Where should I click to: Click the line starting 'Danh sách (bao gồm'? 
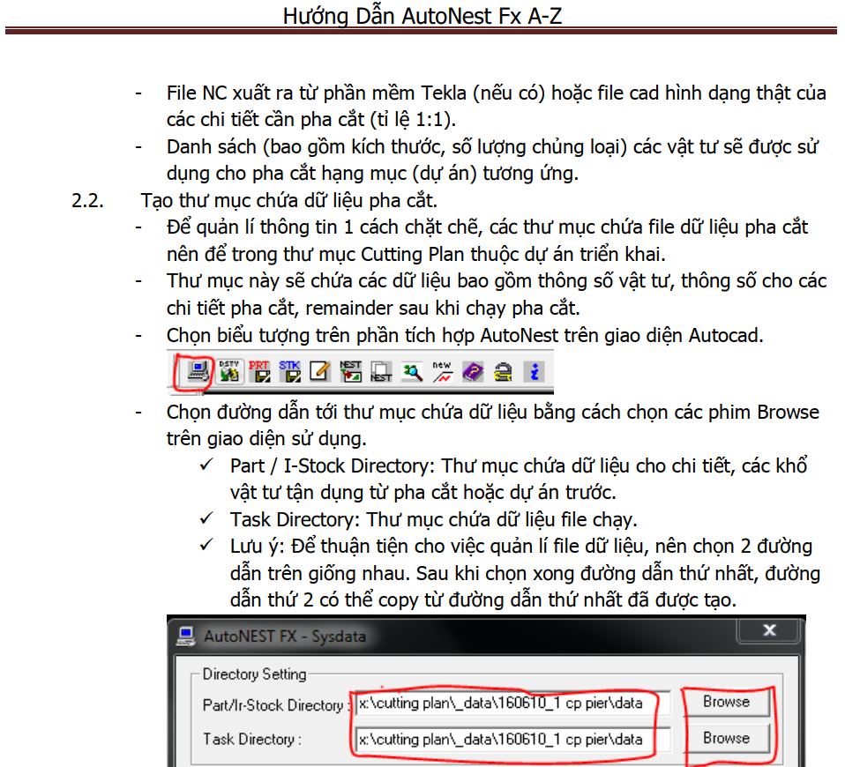pos(492,146)
